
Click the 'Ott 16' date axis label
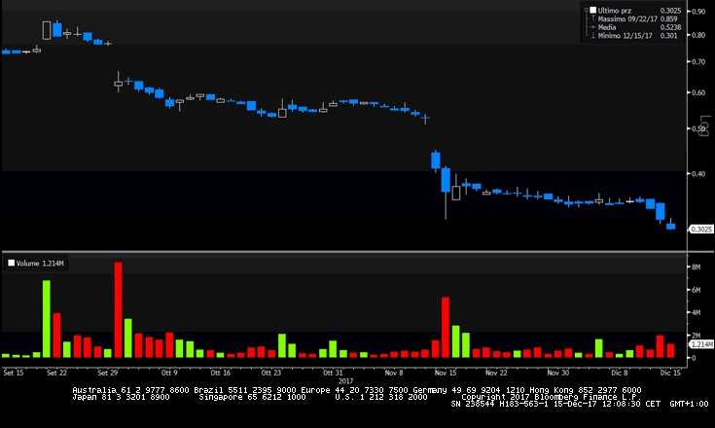point(220,373)
